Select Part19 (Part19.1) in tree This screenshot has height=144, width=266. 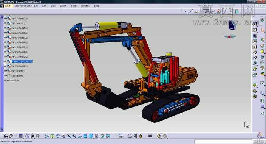click(x=19, y=47)
